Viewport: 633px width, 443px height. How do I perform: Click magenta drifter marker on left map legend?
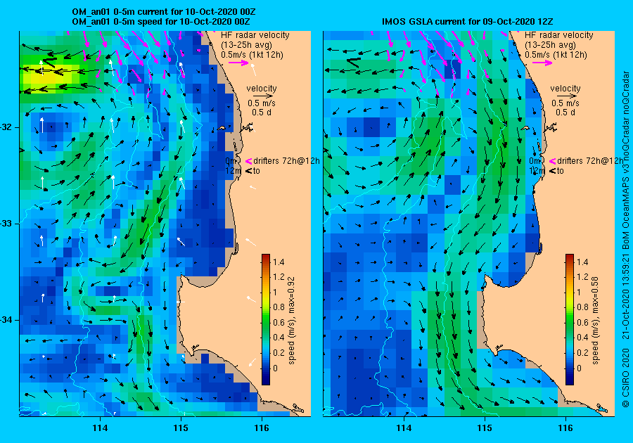click(248, 162)
